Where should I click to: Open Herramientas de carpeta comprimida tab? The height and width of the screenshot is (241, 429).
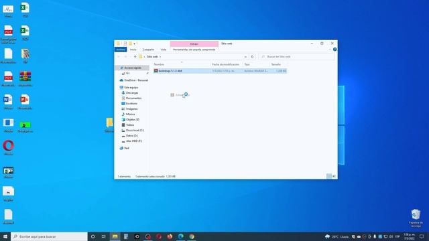pyautogui.click(x=194, y=50)
